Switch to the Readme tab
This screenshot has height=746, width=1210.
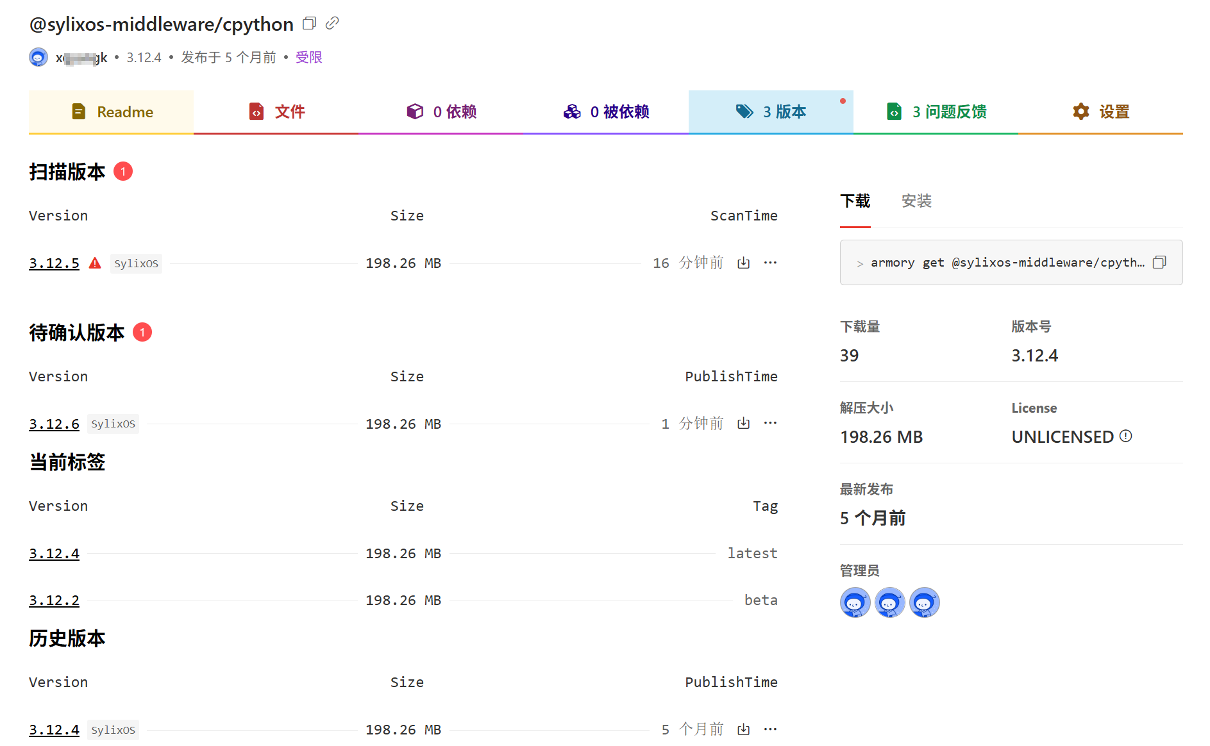[112, 112]
